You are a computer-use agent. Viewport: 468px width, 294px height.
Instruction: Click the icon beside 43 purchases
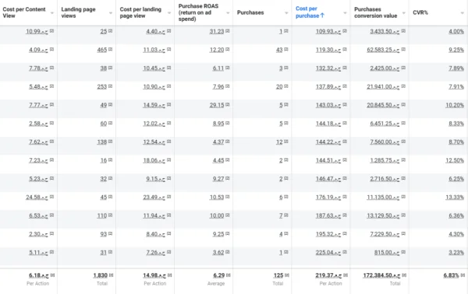click(x=286, y=50)
